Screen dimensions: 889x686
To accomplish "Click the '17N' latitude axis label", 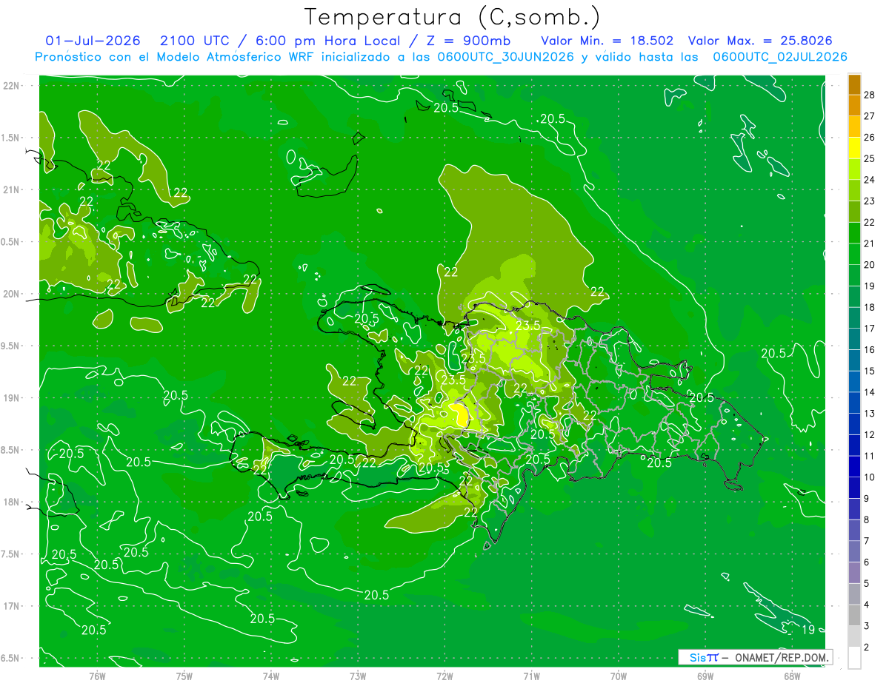I will point(11,607).
